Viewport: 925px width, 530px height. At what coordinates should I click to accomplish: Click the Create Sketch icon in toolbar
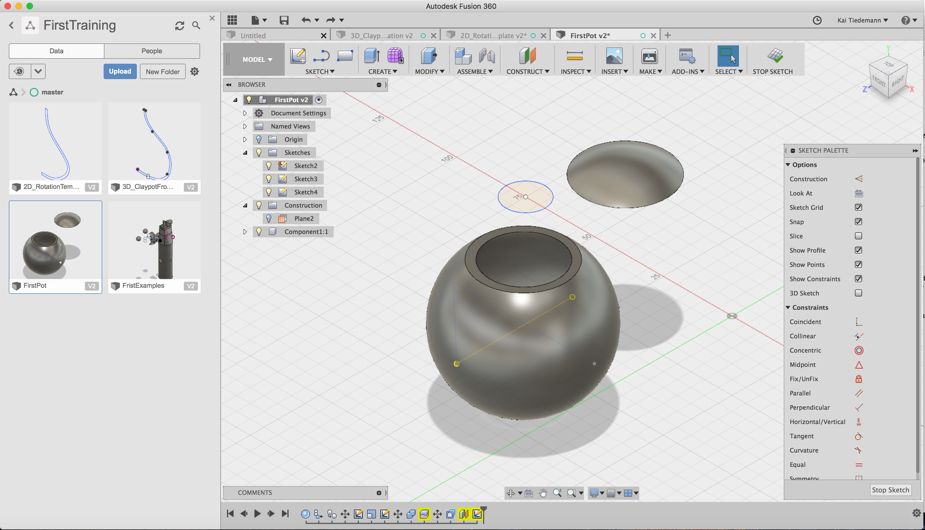tap(298, 56)
